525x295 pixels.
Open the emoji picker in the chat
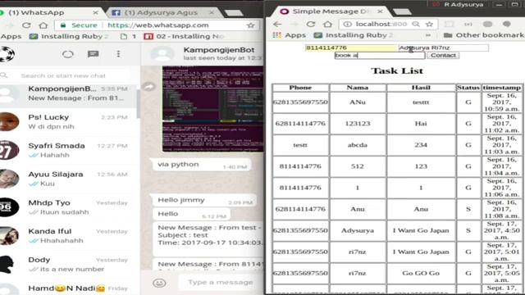(159, 283)
